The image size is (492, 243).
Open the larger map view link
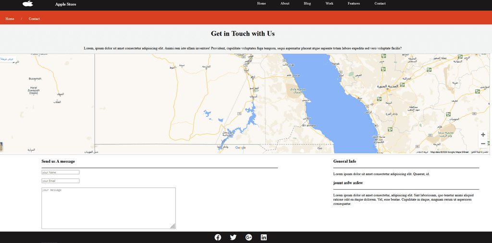pyautogui.click(x=8, y=59)
